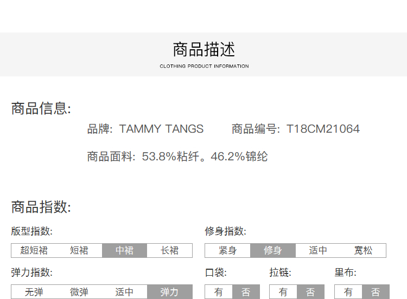Select 紧身 in the 修身指数 row
Viewport: 407px width, 299px height.
click(x=227, y=250)
